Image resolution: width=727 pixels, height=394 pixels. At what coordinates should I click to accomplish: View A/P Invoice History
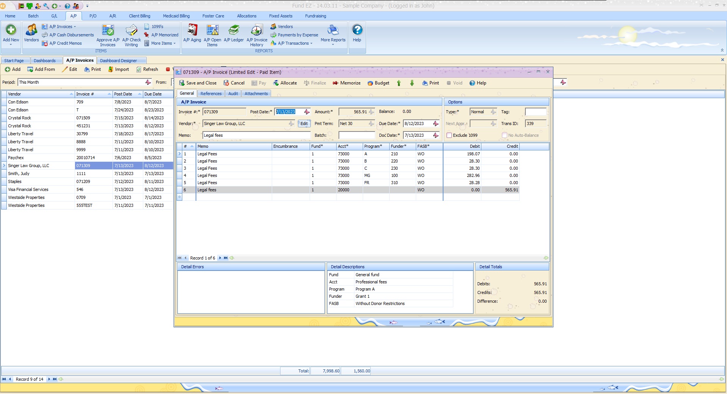click(x=257, y=34)
